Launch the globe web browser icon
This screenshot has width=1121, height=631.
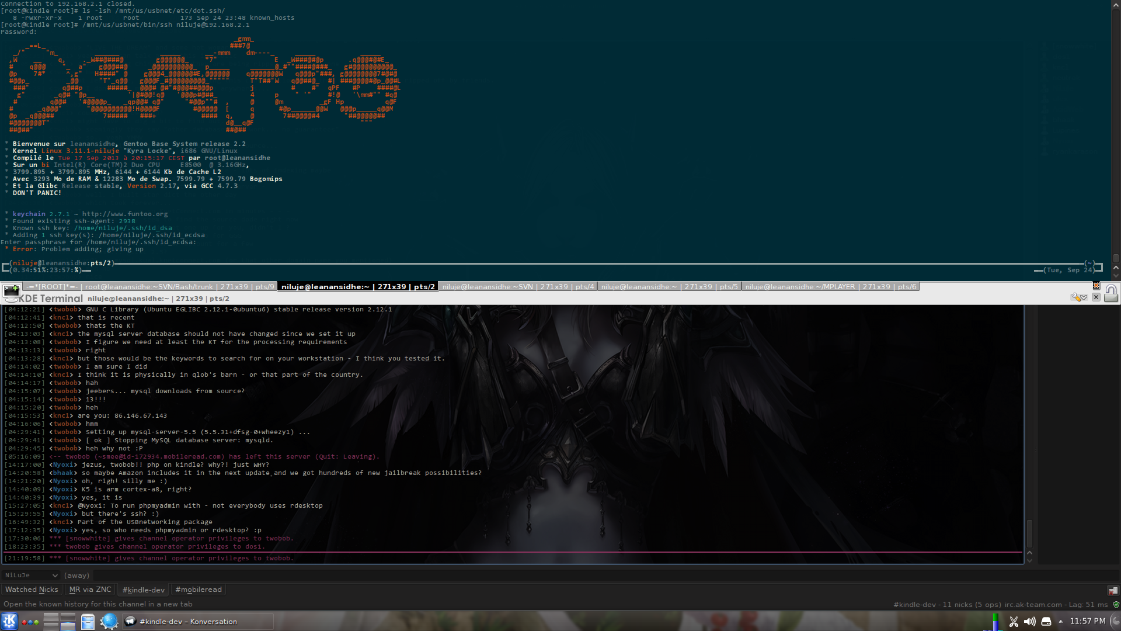pos(109,622)
